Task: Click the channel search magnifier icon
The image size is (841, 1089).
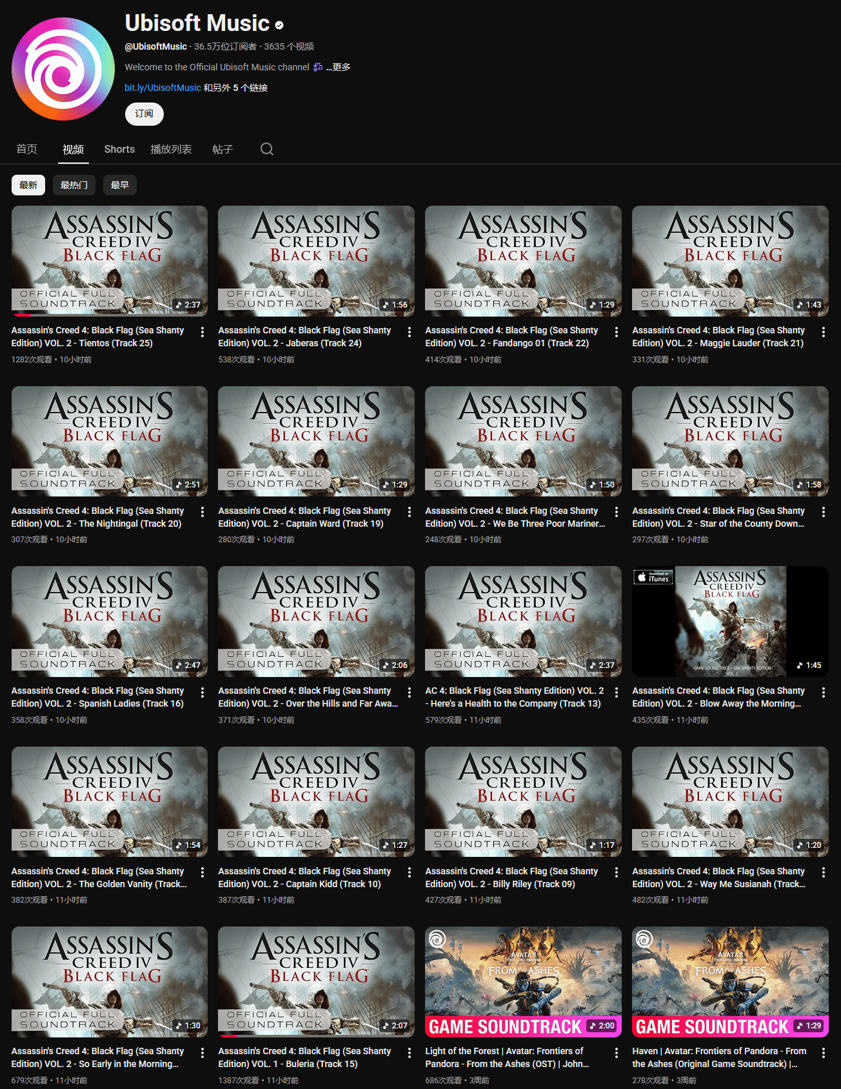Action: click(267, 149)
